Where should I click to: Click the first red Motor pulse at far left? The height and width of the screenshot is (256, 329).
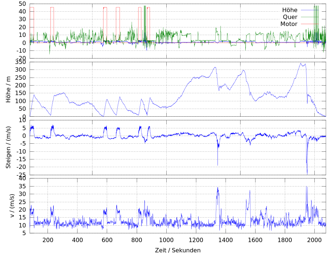(x=32, y=8)
